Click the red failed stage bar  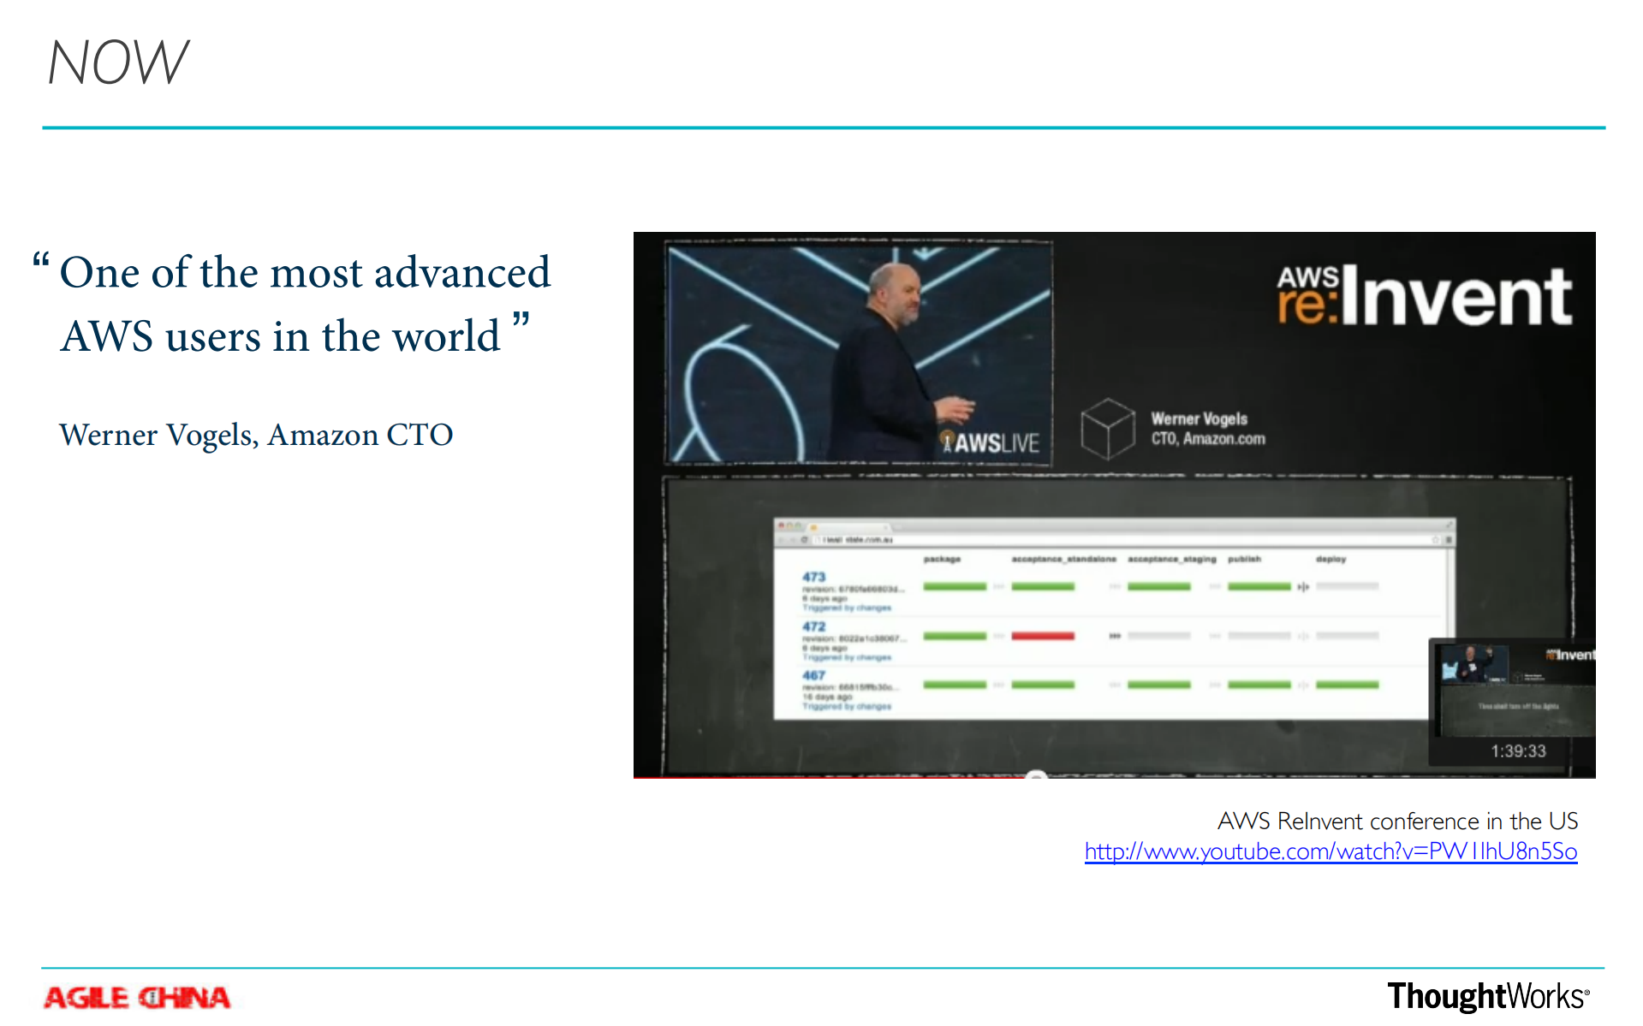click(1042, 636)
